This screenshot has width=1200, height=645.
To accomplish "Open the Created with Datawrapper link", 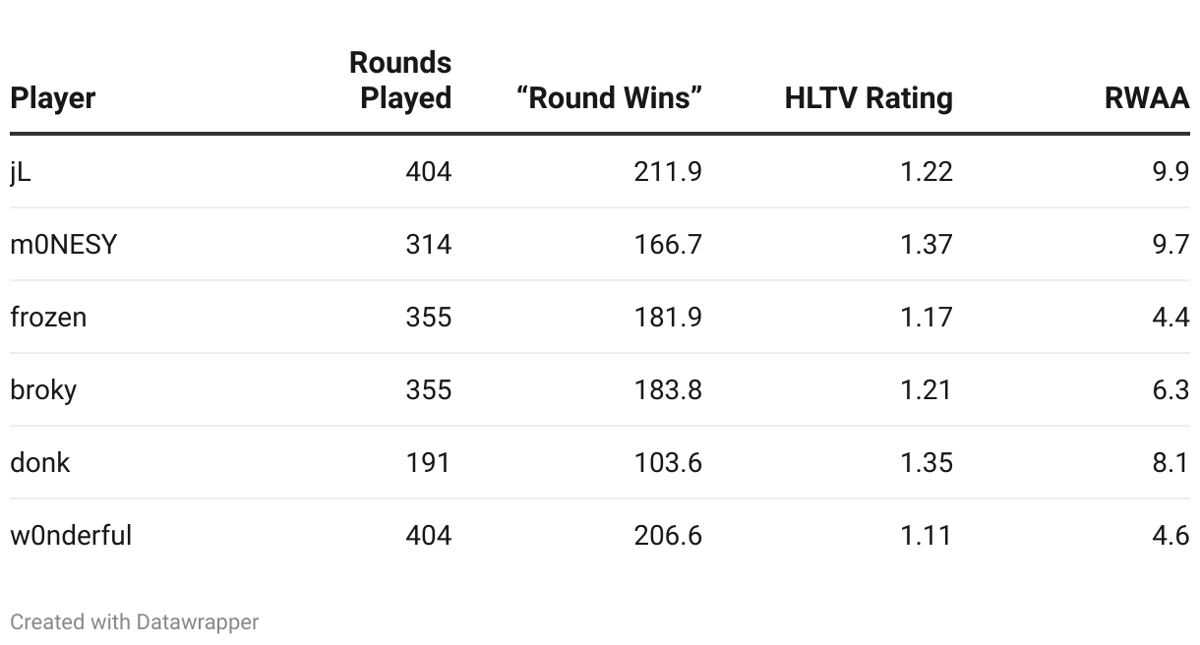I will point(135,622).
